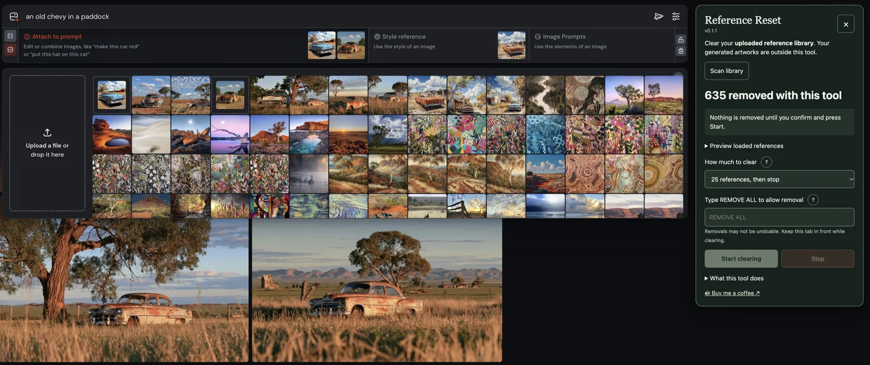Click the upload arrow icon in the drop zone
The height and width of the screenshot is (365, 870).
(47, 133)
